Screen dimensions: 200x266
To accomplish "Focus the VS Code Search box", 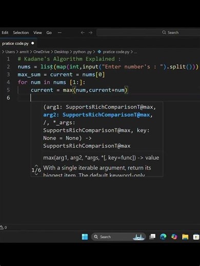I will tap(148, 33).
